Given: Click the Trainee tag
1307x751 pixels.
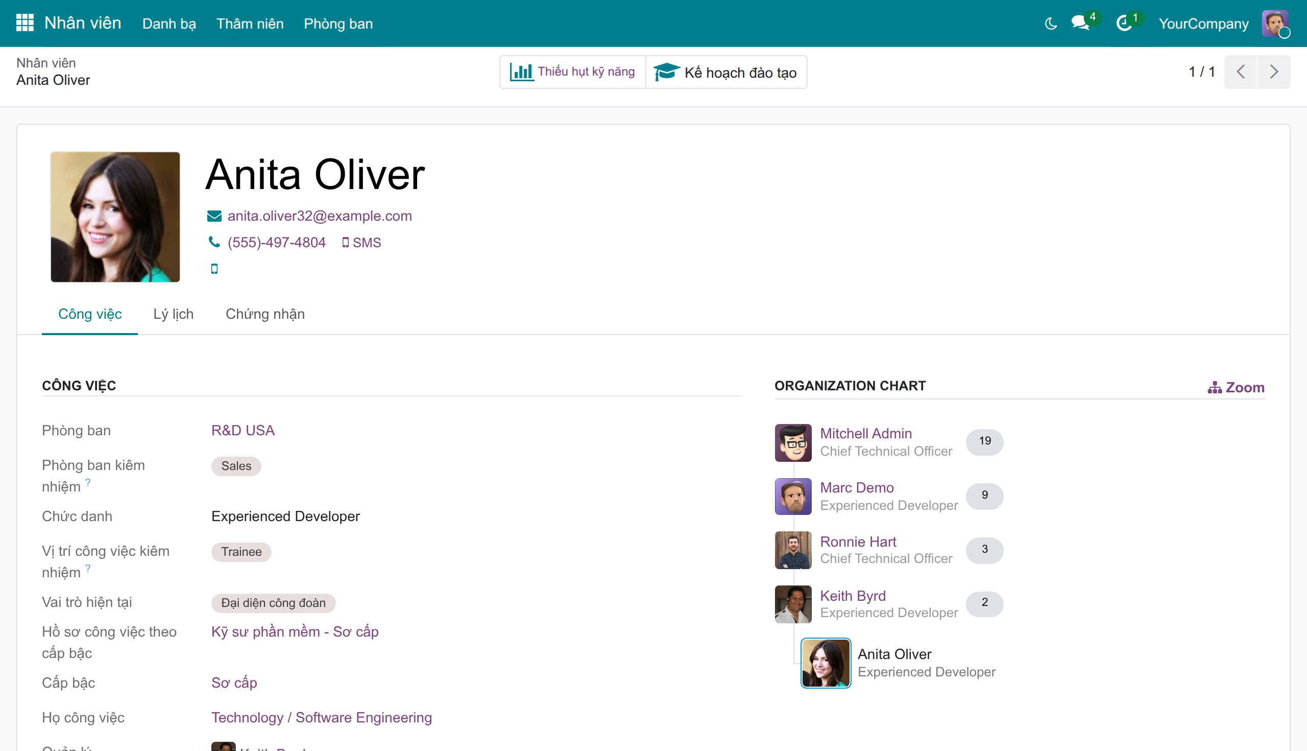Looking at the screenshot, I should click(x=241, y=552).
